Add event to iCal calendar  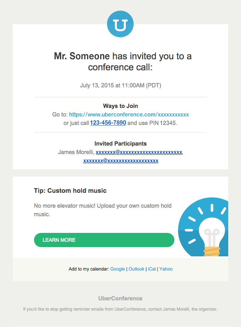coord(151,269)
